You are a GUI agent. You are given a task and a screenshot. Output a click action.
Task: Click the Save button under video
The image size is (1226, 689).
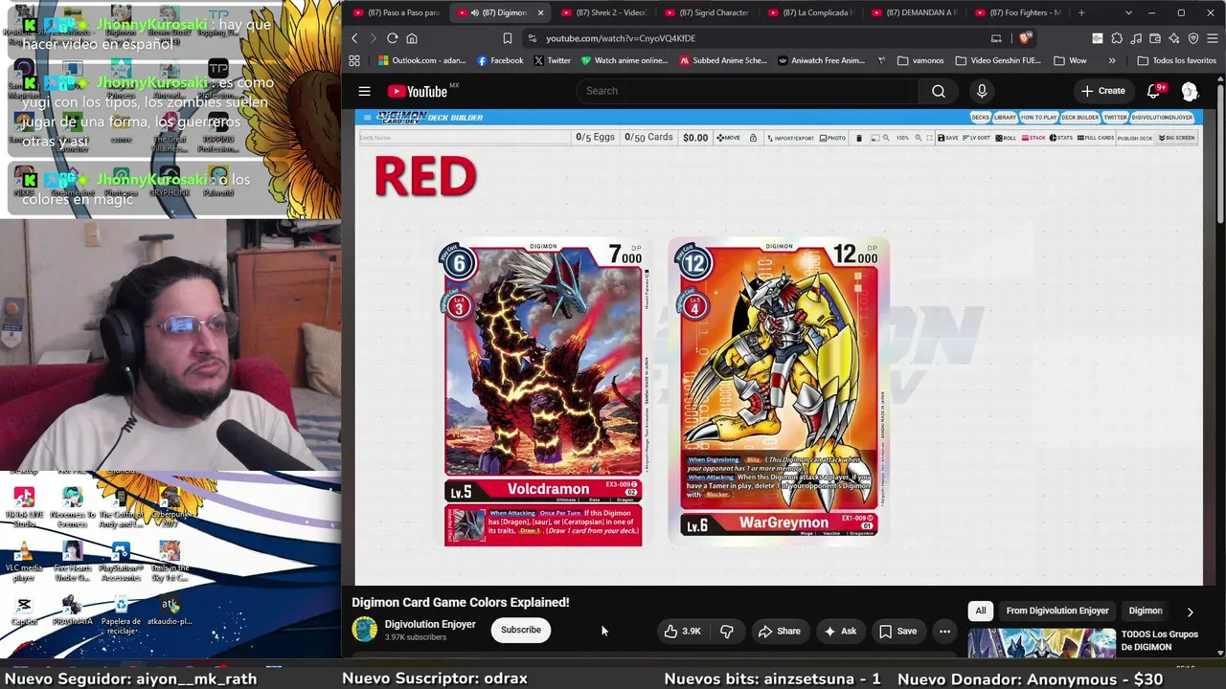pyautogui.click(x=897, y=632)
